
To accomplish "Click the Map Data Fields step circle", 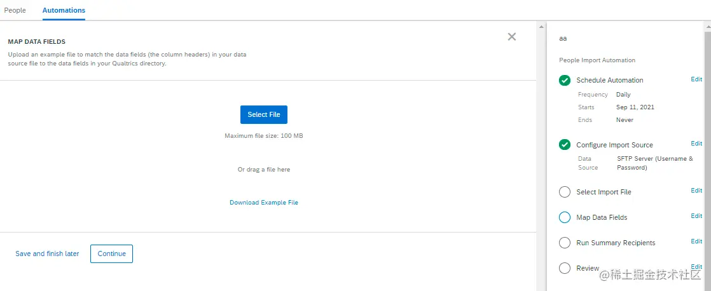I will click(x=565, y=217).
